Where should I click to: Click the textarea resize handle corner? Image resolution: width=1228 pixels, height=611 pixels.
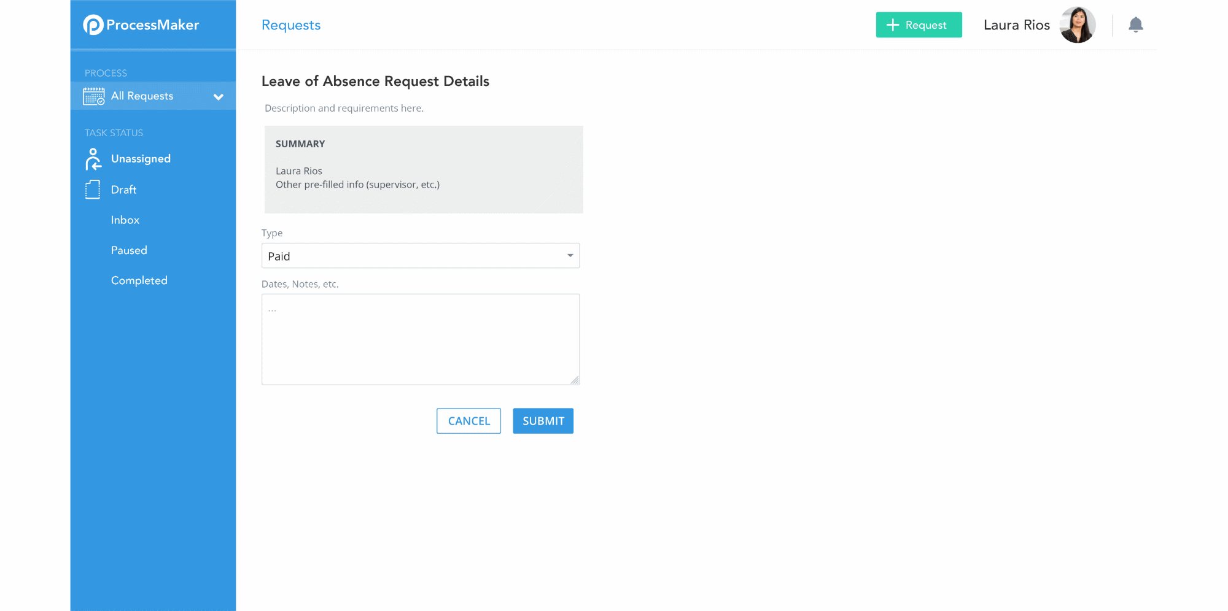click(x=575, y=380)
